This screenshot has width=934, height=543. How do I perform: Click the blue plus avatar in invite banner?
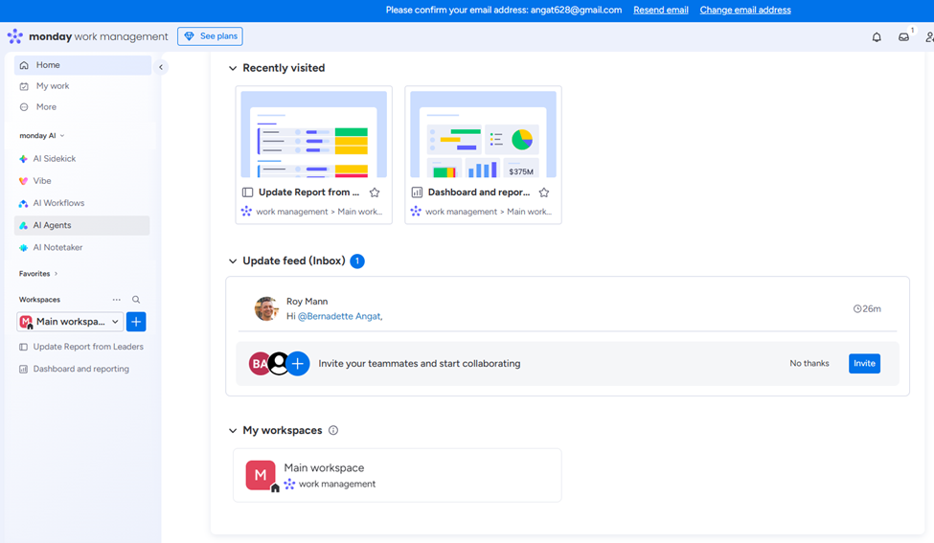point(298,363)
